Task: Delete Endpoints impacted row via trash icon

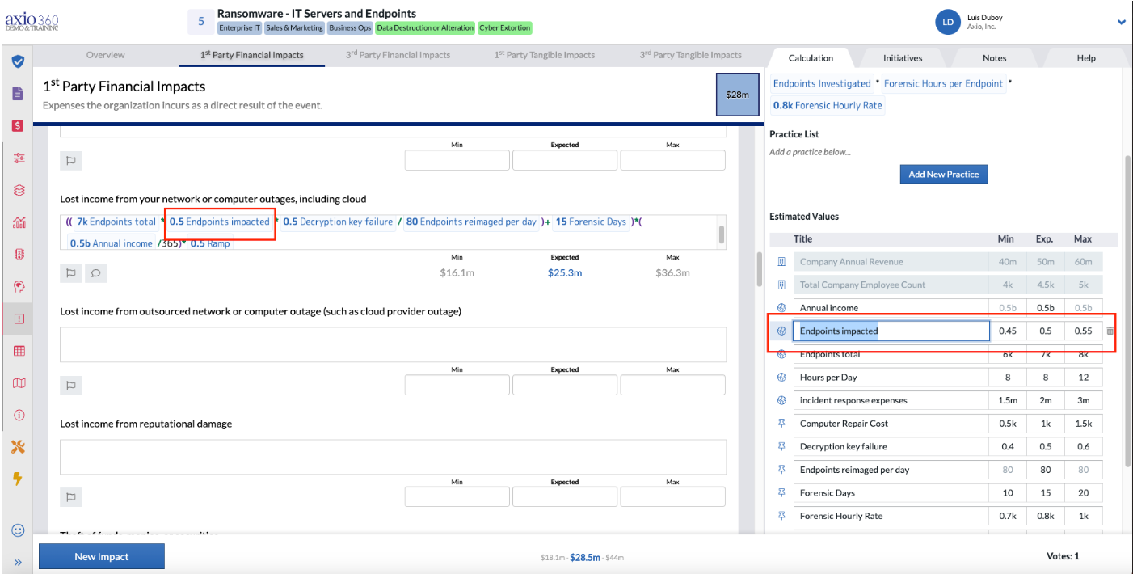Action: point(1110,331)
